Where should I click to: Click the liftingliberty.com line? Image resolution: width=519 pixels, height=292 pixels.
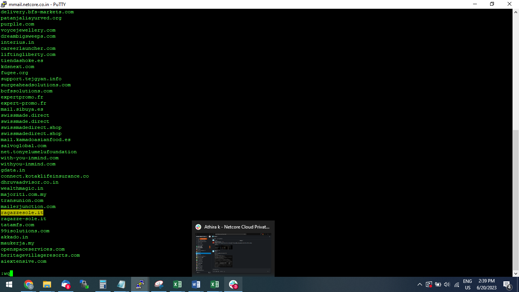click(x=28, y=54)
